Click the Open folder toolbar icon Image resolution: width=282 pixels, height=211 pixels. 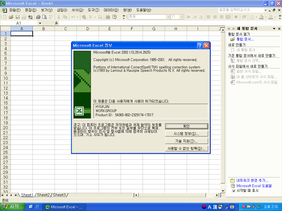point(11,17)
